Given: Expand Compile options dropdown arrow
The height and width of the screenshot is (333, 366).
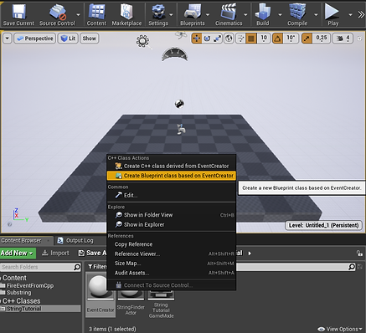Looking at the screenshot, I should point(316,14).
